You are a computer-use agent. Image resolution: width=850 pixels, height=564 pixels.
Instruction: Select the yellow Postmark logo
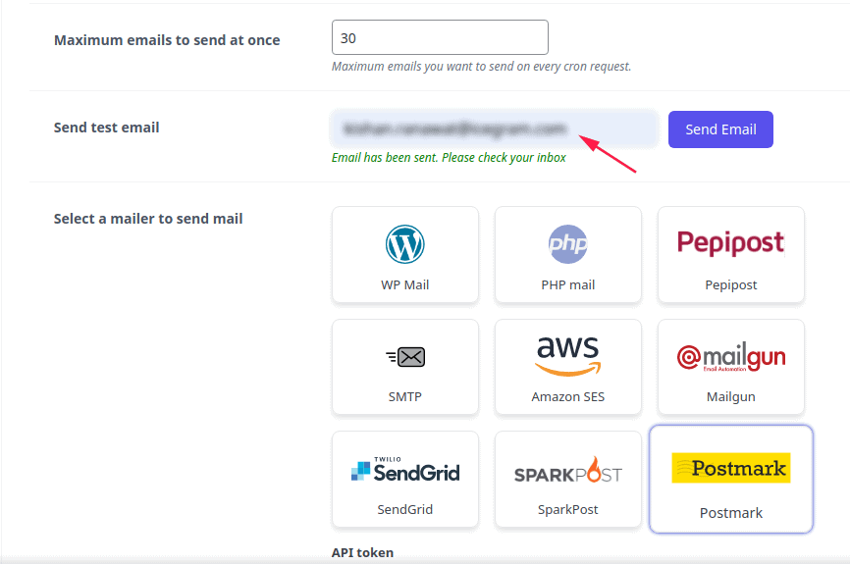(730, 468)
